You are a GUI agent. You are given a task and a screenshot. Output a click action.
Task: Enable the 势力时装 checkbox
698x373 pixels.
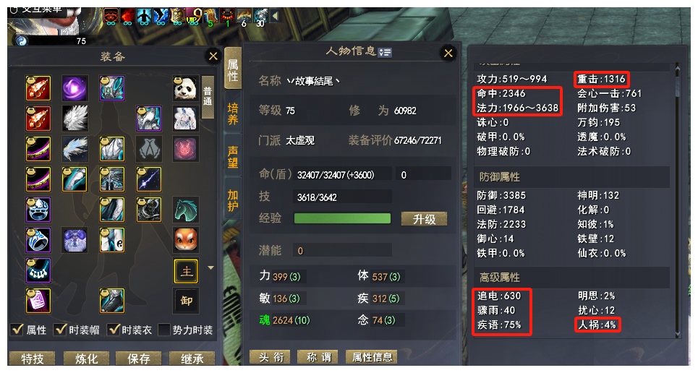click(164, 330)
